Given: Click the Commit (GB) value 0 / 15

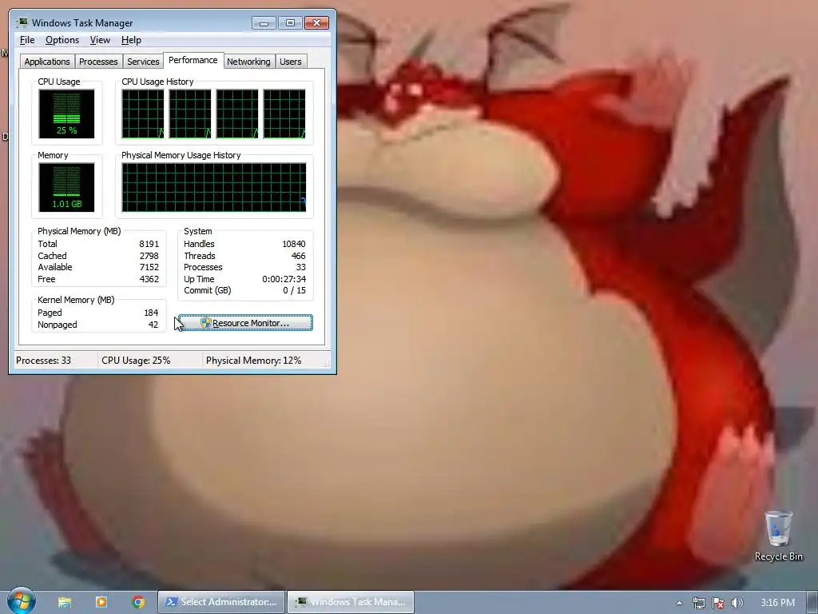Looking at the screenshot, I should pos(294,291).
